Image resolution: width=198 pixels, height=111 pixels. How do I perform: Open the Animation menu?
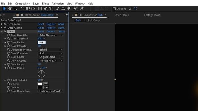58,4
